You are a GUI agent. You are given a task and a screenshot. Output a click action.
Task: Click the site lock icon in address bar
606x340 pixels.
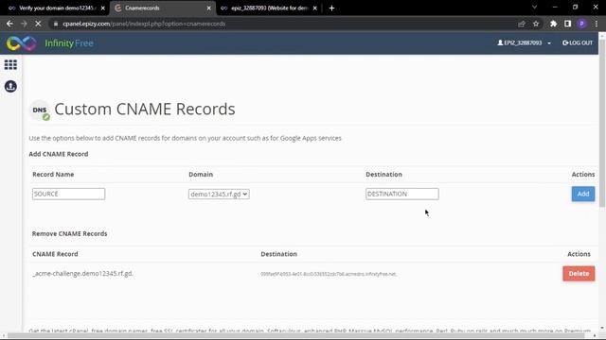pyautogui.click(x=56, y=24)
